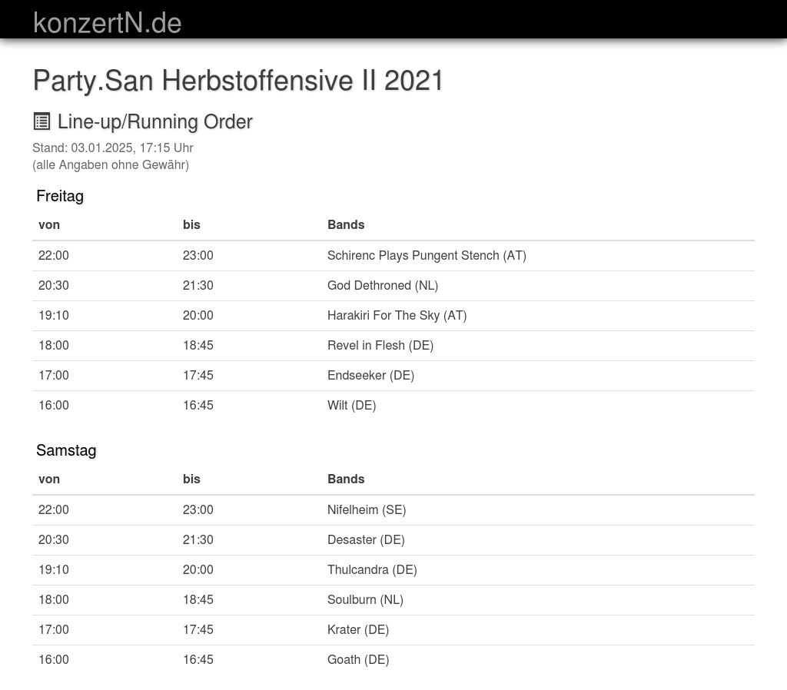The image size is (787, 690).
Task: Open Harakiri For The Sky (AT)
Action: coord(397,315)
